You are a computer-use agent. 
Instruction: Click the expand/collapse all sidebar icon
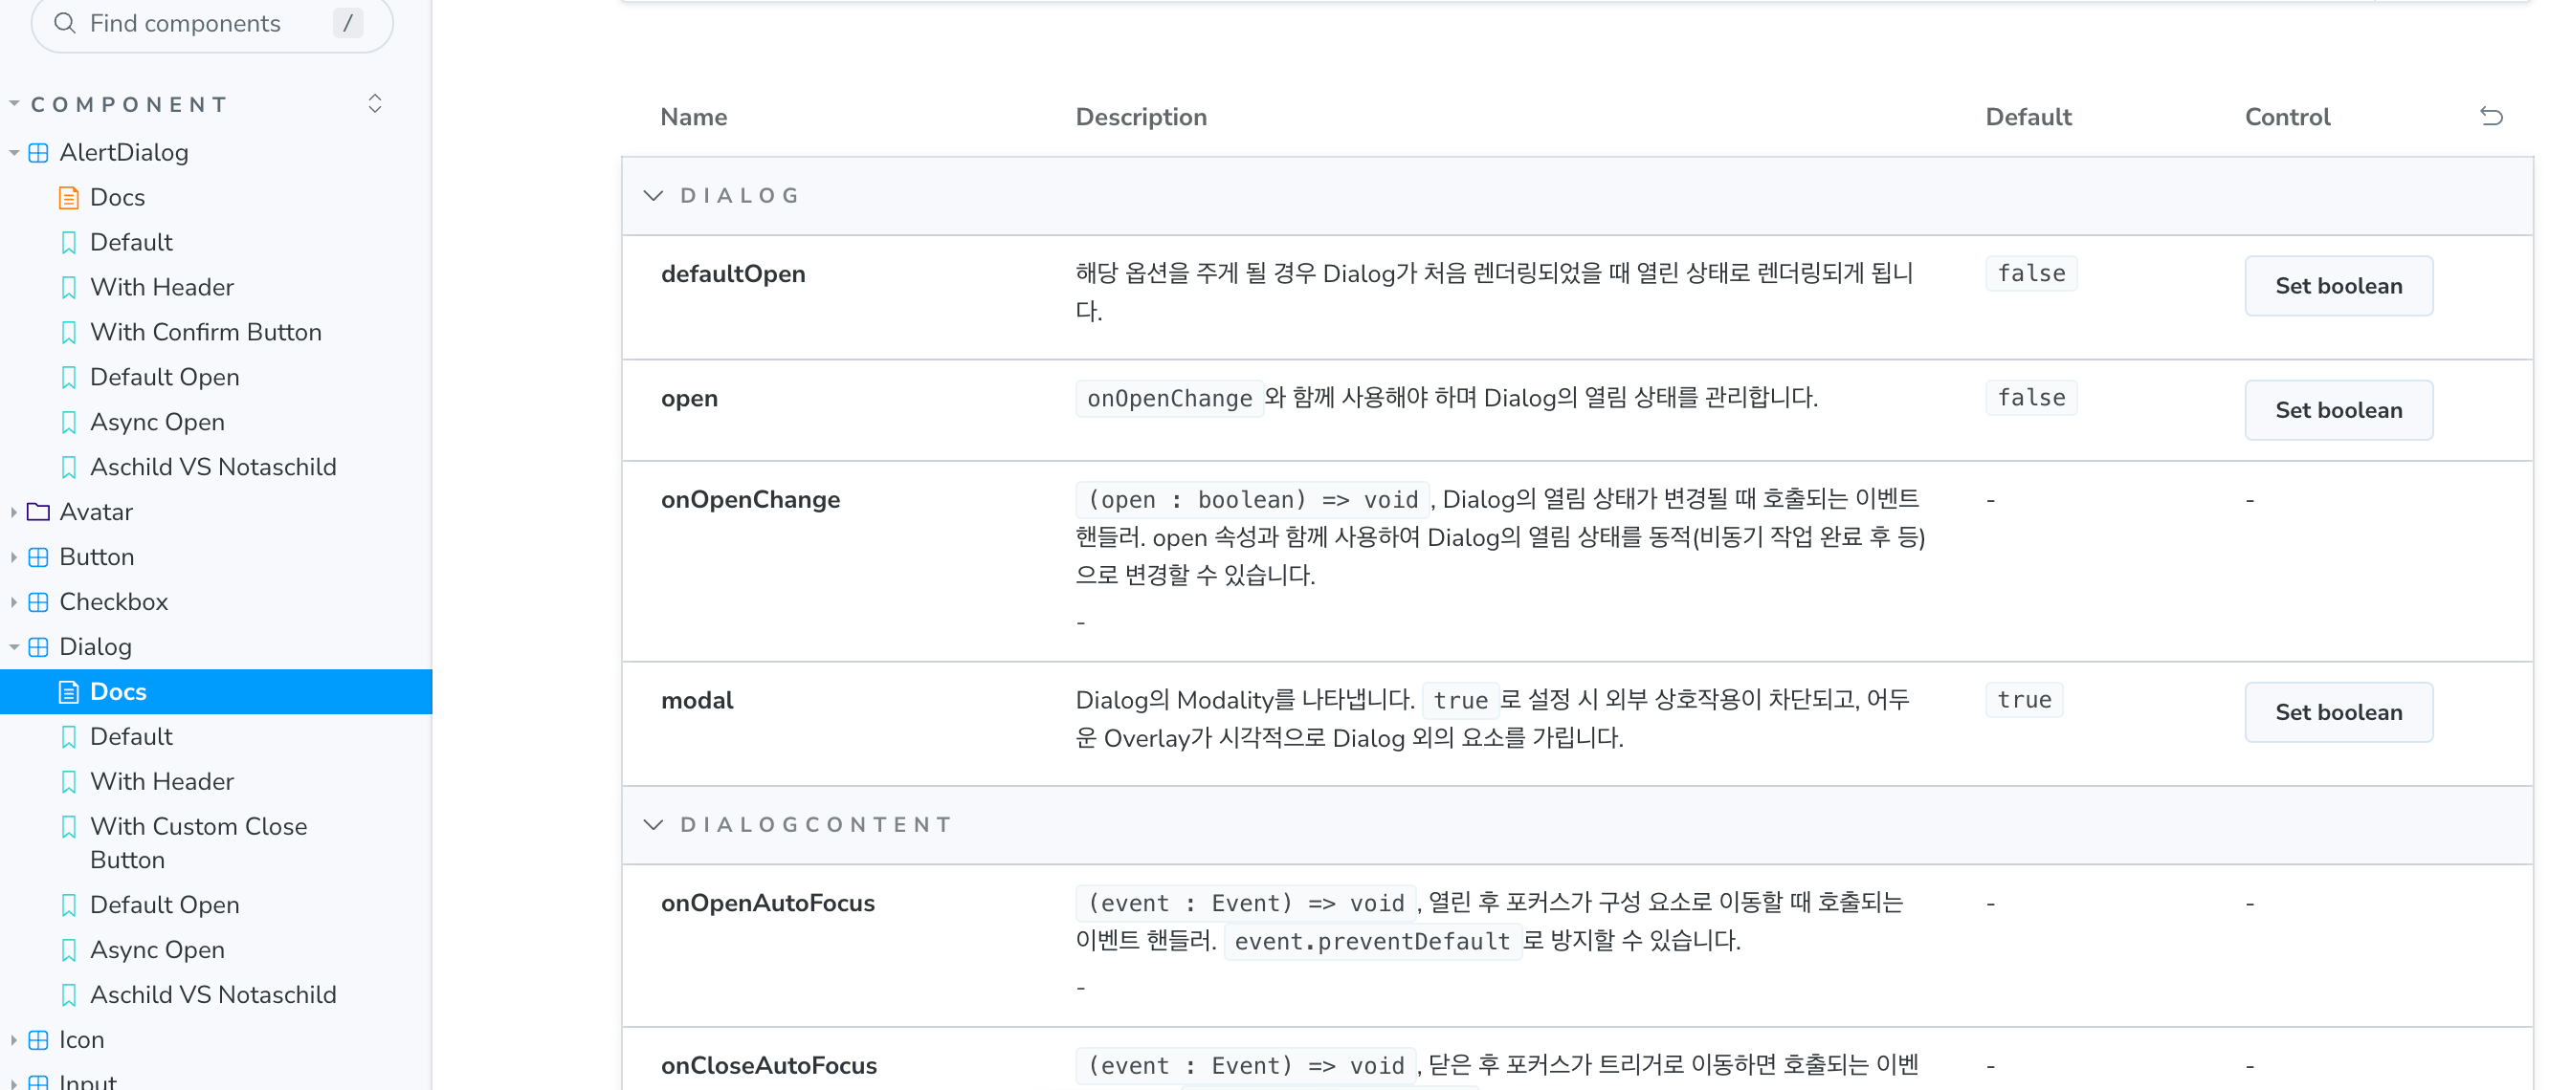[375, 104]
